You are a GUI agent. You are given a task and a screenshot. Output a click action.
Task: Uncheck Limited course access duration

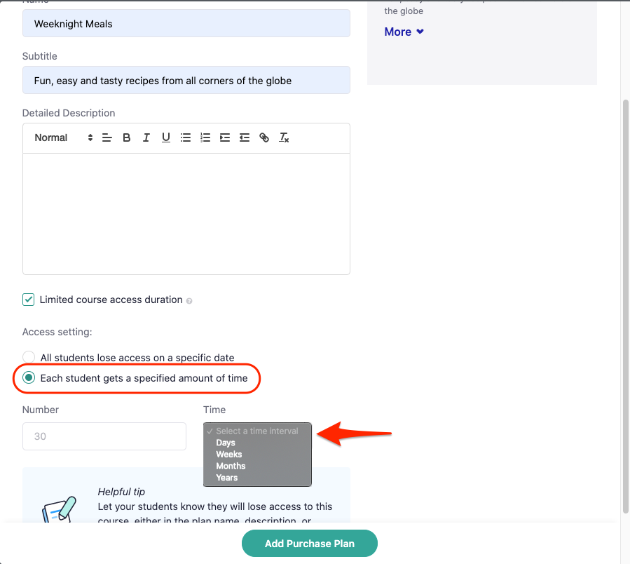pos(29,300)
